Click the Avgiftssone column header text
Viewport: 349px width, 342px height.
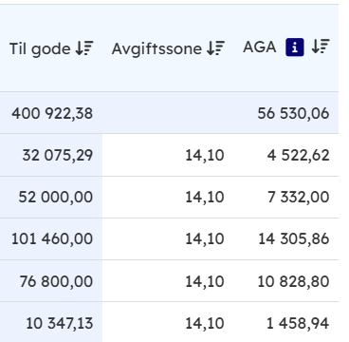point(156,48)
